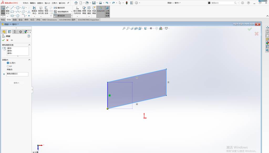This screenshot has height=153, width=269.
Task: Cancel the 伸展 stretch with red X
Action: (7, 40)
